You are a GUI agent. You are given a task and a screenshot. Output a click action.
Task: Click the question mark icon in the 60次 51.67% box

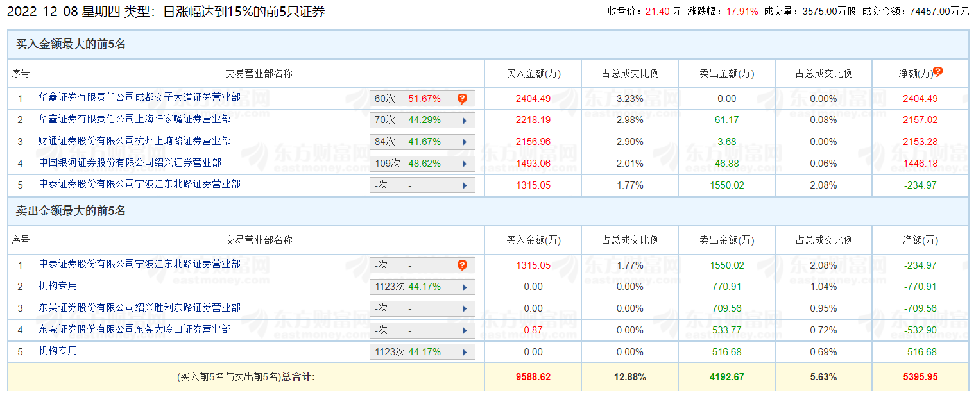(x=462, y=99)
